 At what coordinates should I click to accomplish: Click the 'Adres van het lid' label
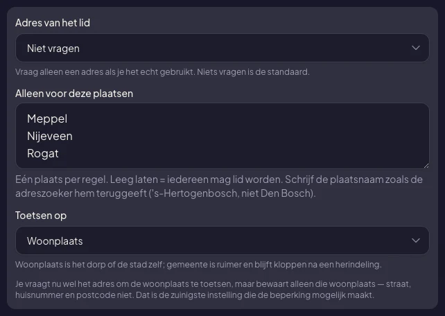[53, 23]
